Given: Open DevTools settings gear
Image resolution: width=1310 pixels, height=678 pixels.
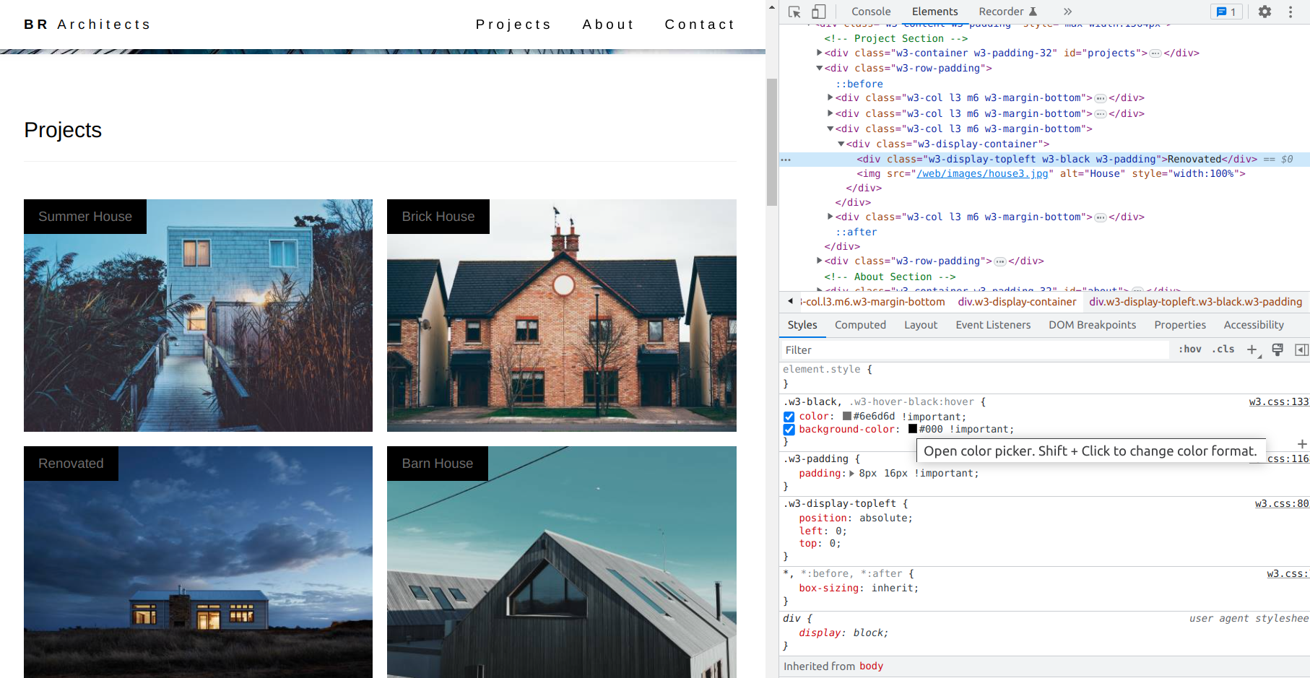Looking at the screenshot, I should pyautogui.click(x=1265, y=12).
